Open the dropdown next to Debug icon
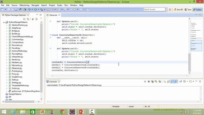This screenshot has width=204, height=115. (x=32, y=10)
